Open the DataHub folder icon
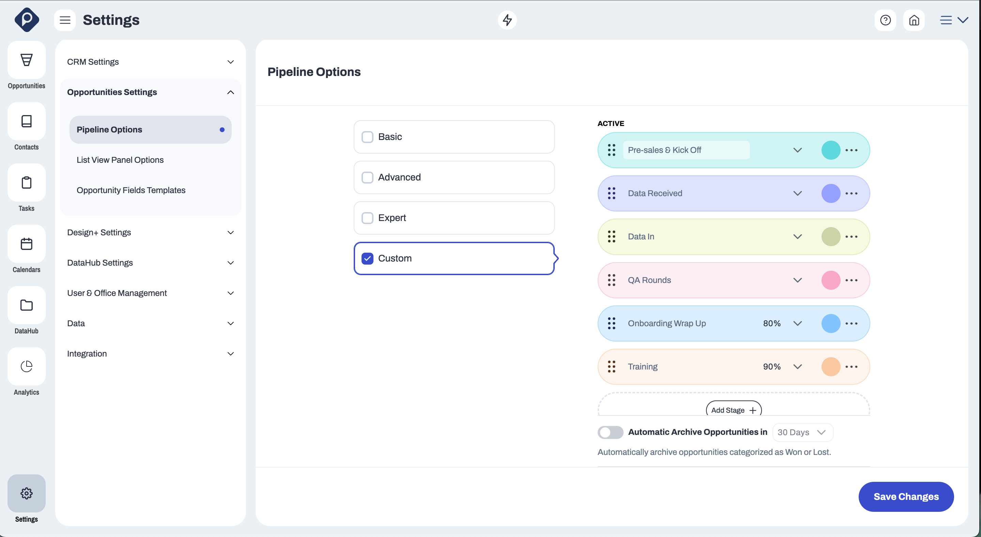The height and width of the screenshot is (537, 981). [26, 305]
